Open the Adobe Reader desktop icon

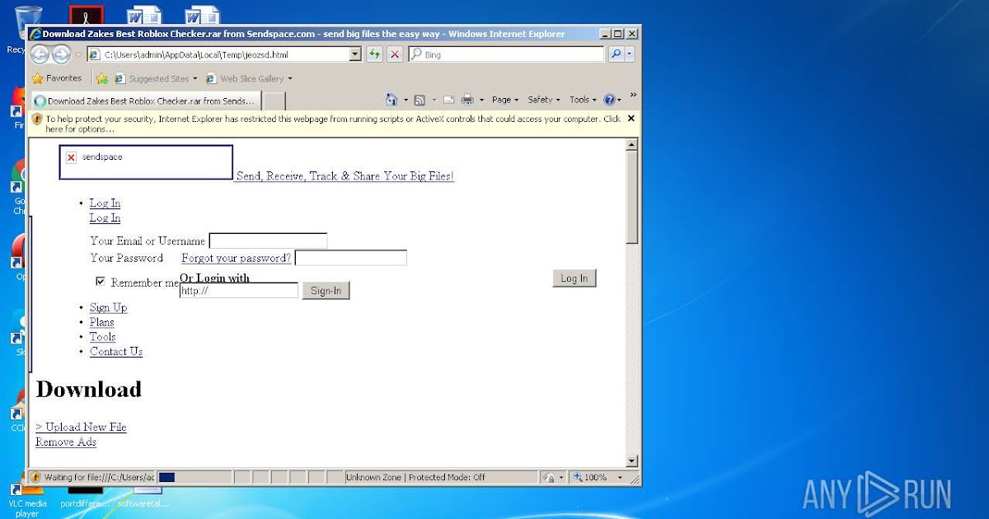pyautogui.click(x=86, y=15)
